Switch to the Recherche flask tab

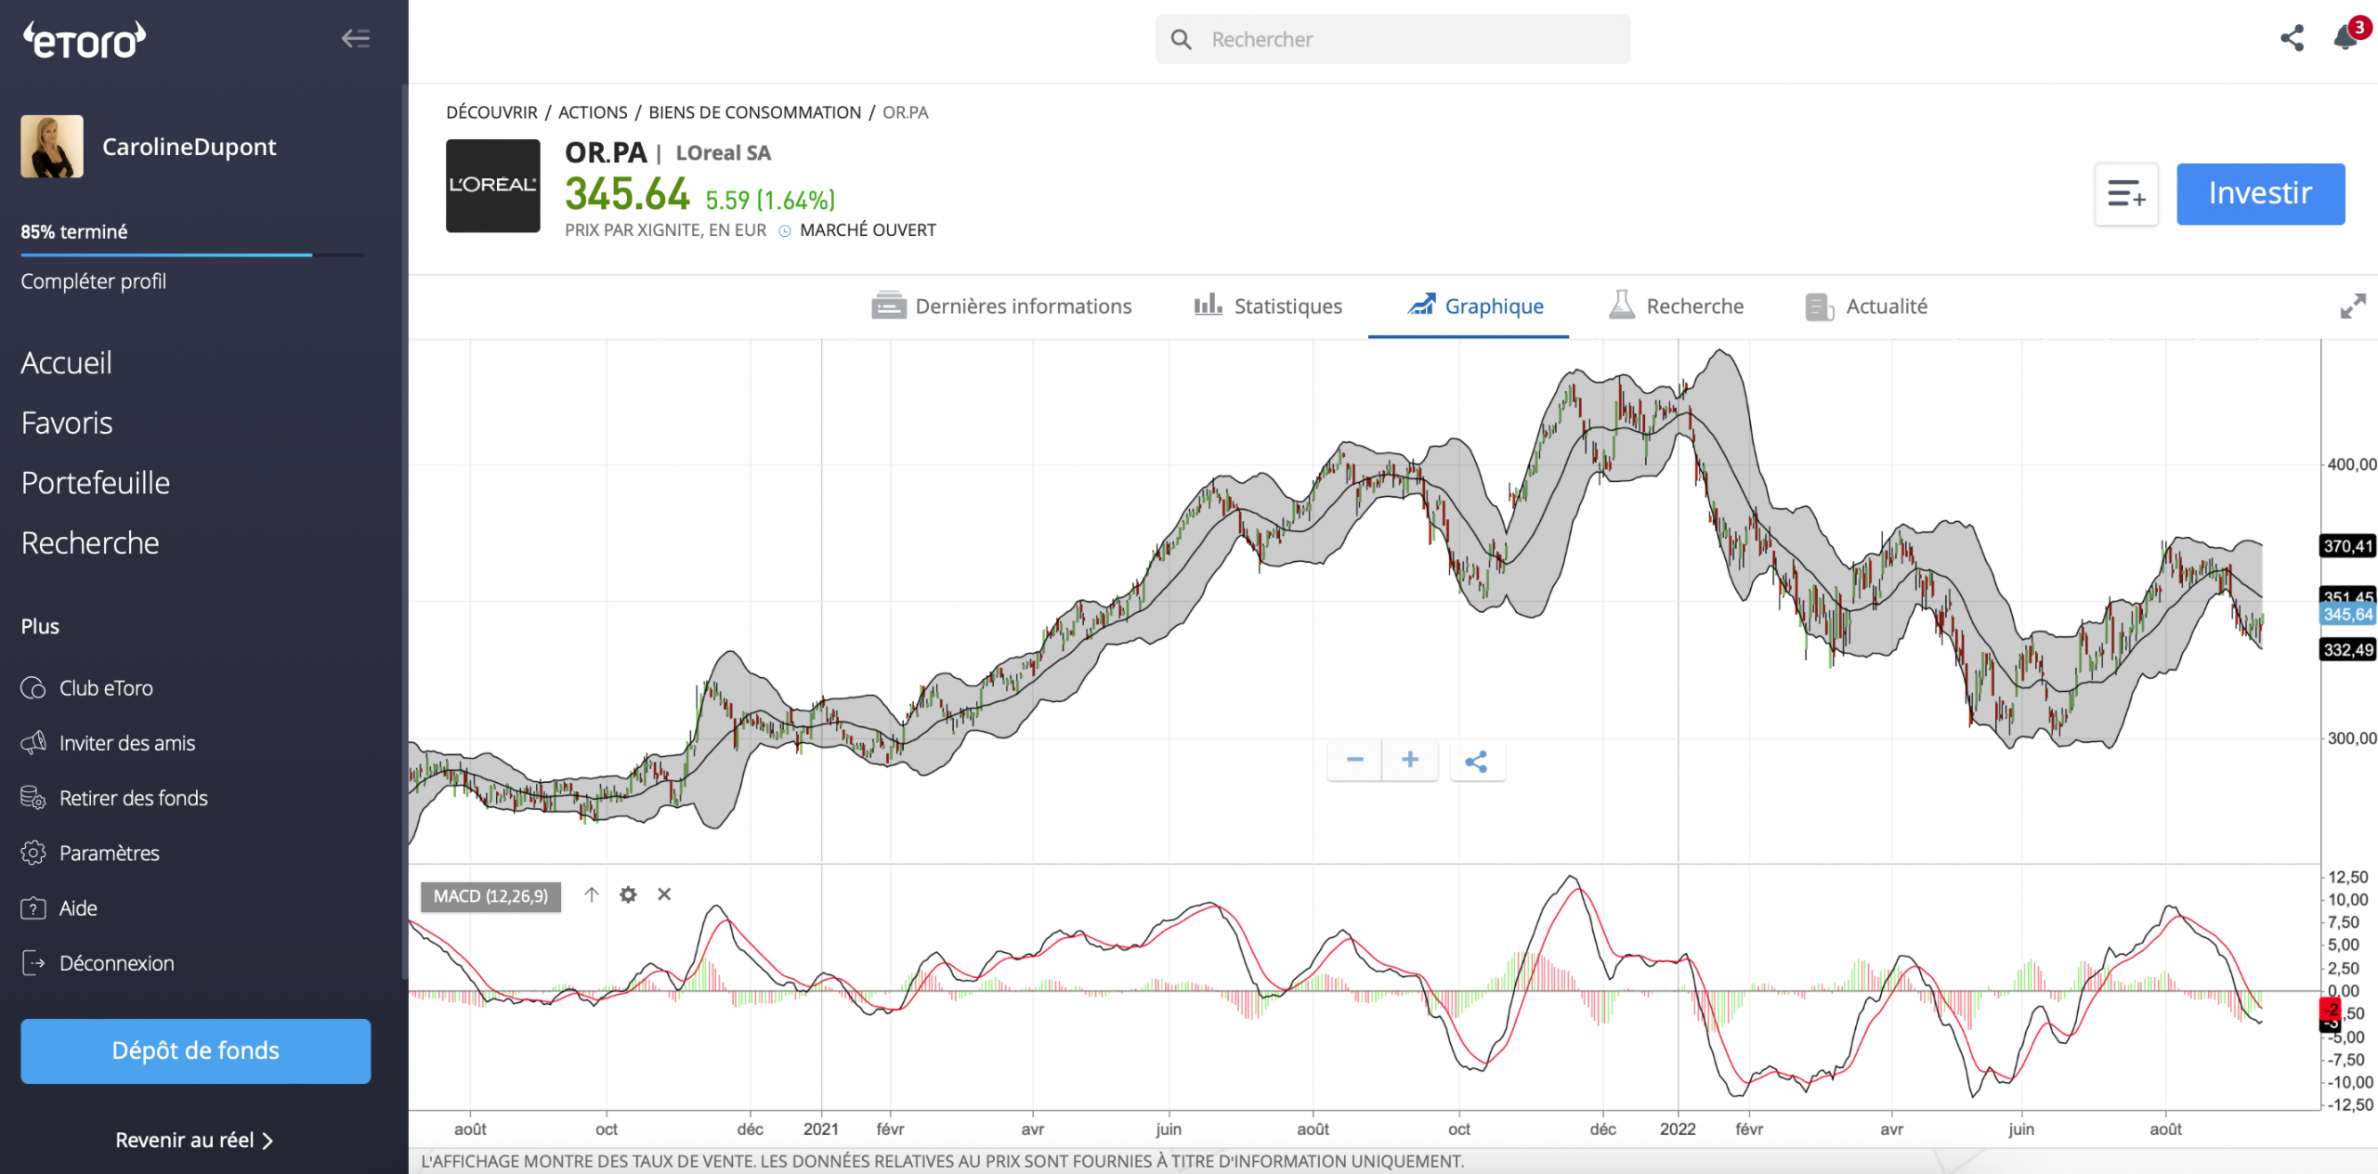click(x=1676, y=307)
